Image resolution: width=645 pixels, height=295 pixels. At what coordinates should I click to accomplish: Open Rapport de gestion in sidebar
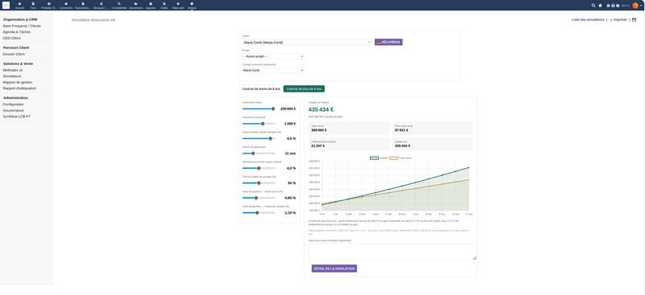[x=18, y=82]
